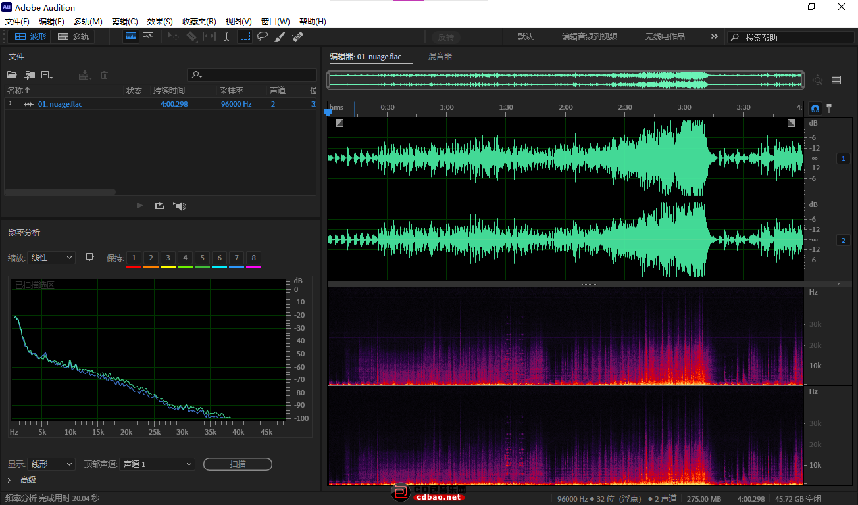Select the Time Selection I-beam tool
The image size is (858, 505).
[x=226, y=37]
